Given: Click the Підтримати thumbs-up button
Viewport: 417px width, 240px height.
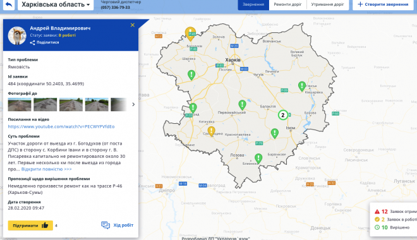Looking at the screenshot, I should coord(30,225).
